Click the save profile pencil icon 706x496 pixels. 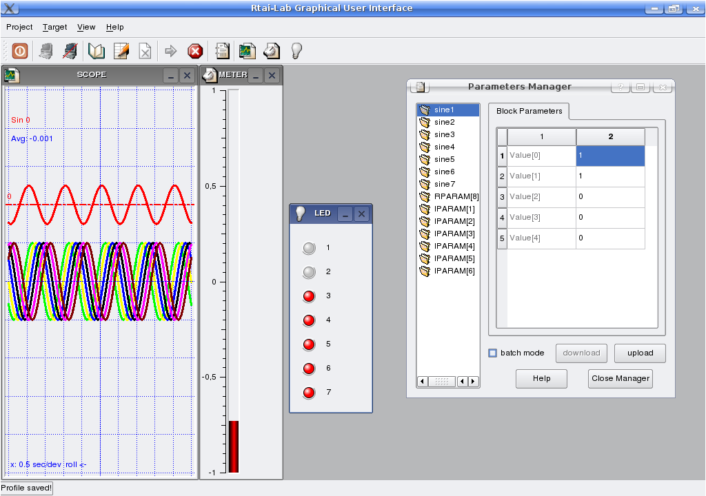click(121, 50)
